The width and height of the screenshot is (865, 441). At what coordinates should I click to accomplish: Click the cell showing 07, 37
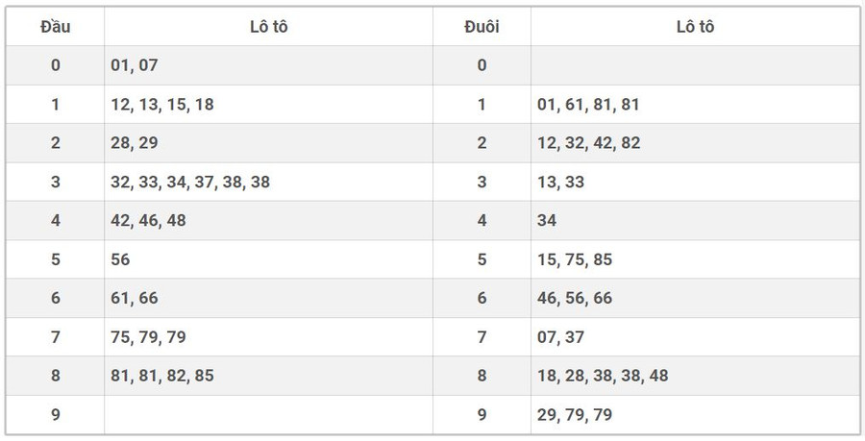561,337
